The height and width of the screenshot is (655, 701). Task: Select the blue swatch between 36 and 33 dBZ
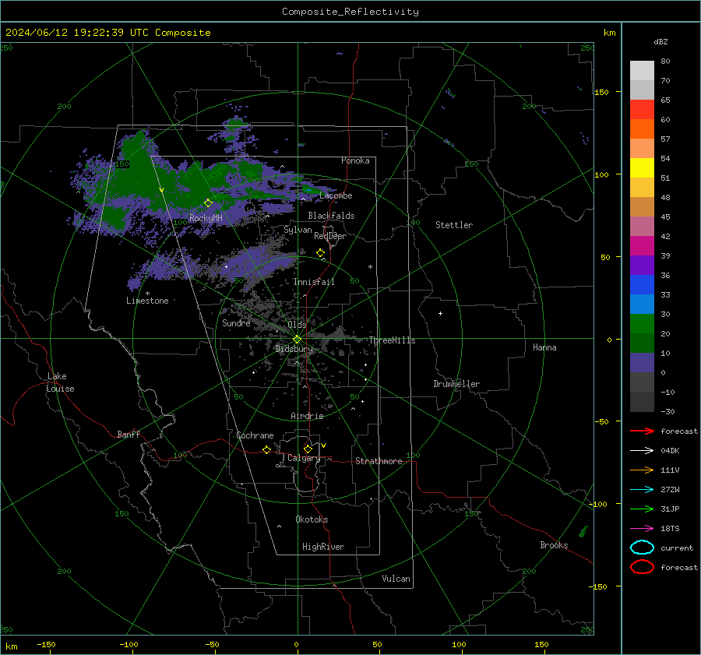coord(642,284)
